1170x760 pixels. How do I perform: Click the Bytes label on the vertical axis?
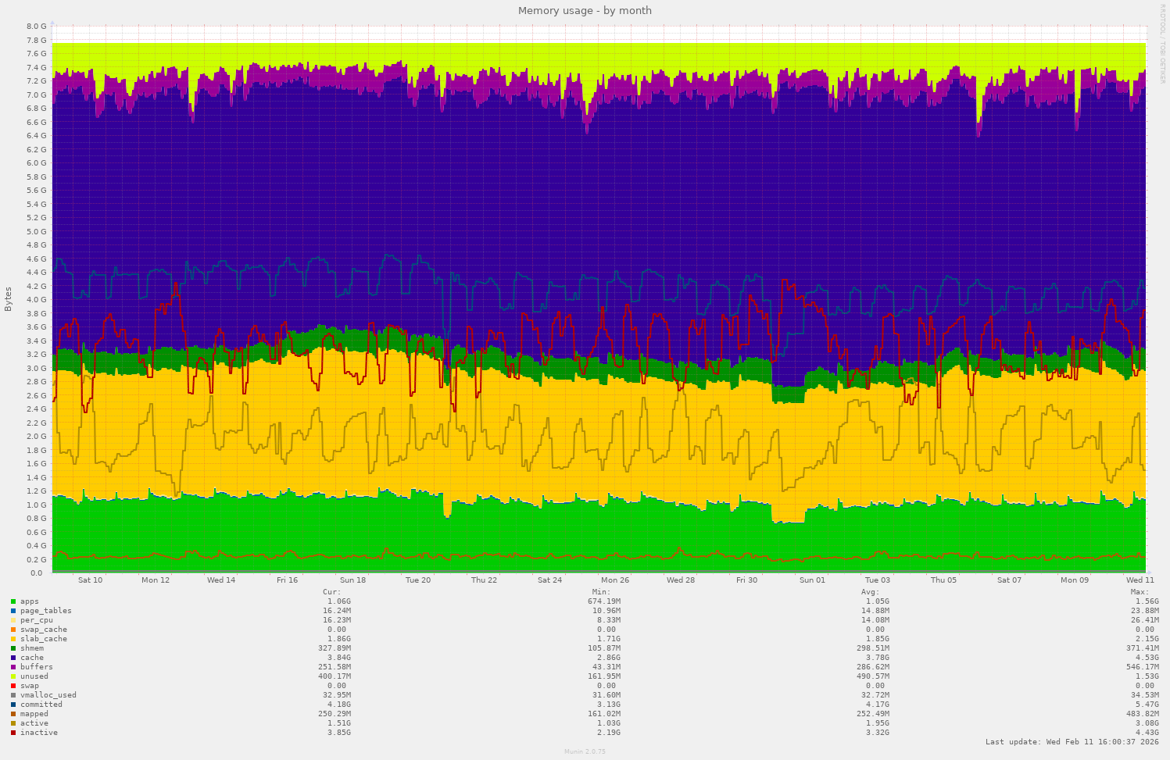8,298
